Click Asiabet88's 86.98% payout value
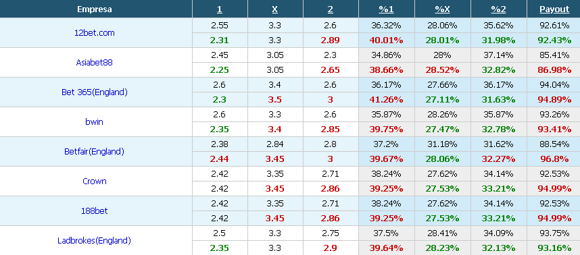 (554, 70)
